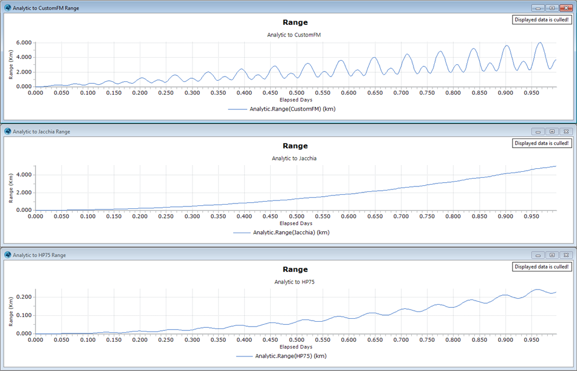Click Elapsed Days axis label in Jacchia chart

[x=296, y=223]
